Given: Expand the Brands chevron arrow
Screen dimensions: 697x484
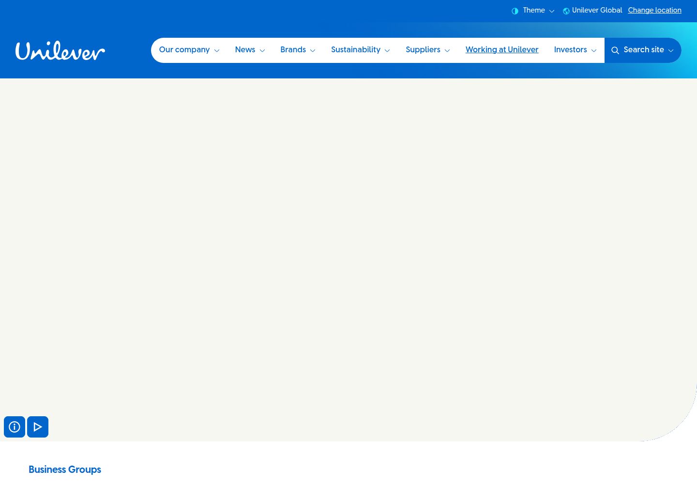Looking at the screenshot, I should [x=313, y=50].
